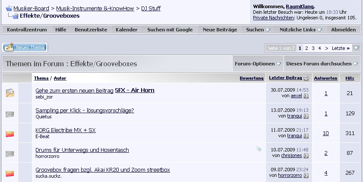Go to page 3 of the thread list

coord(313,48)
